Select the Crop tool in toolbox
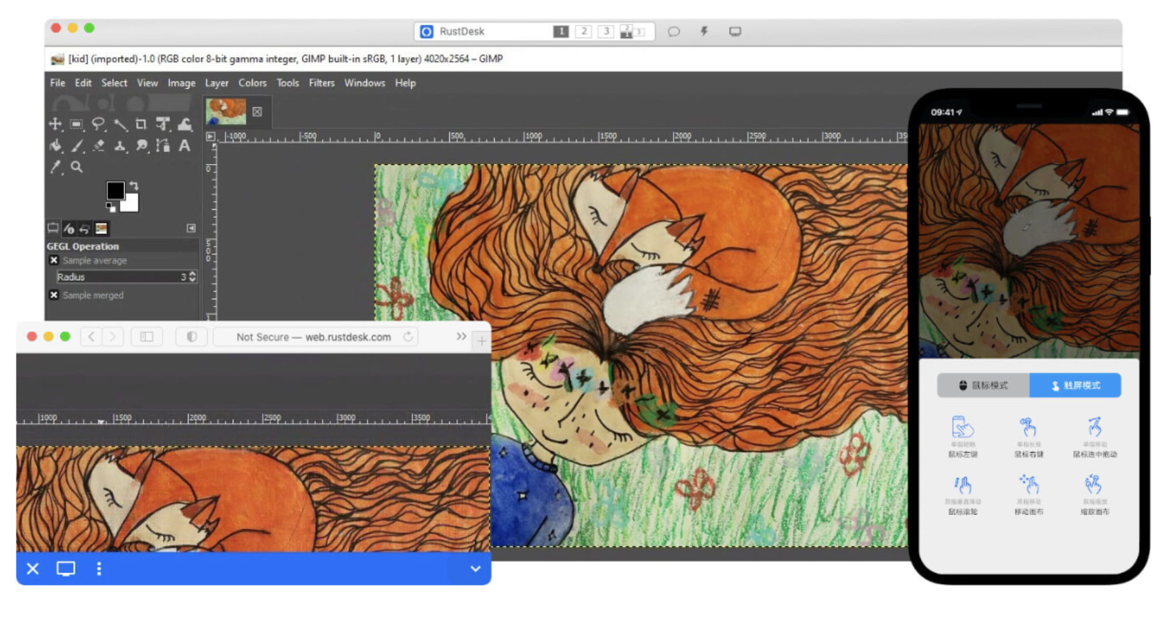This screenshot has width=1174, height=617. coord(141,125)
